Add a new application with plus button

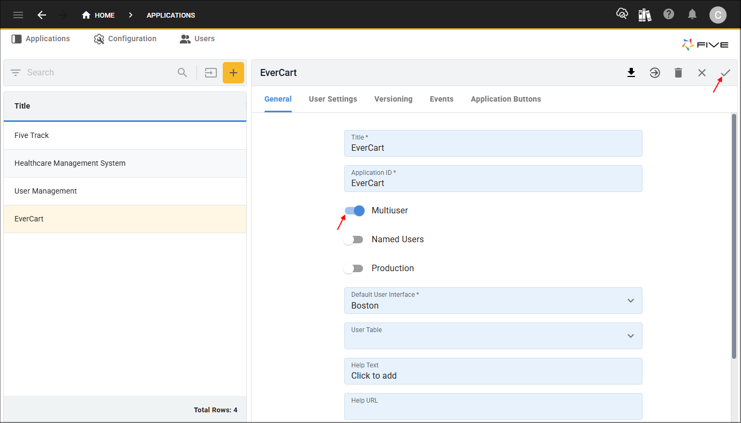(x=233, y=73)
